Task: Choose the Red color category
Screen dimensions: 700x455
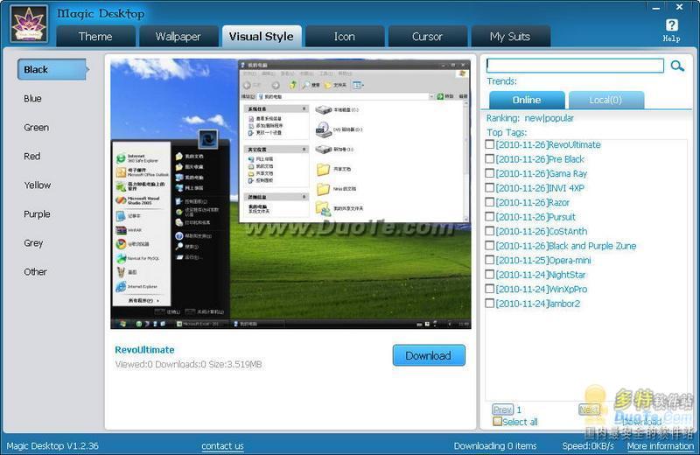Action: 31,157
